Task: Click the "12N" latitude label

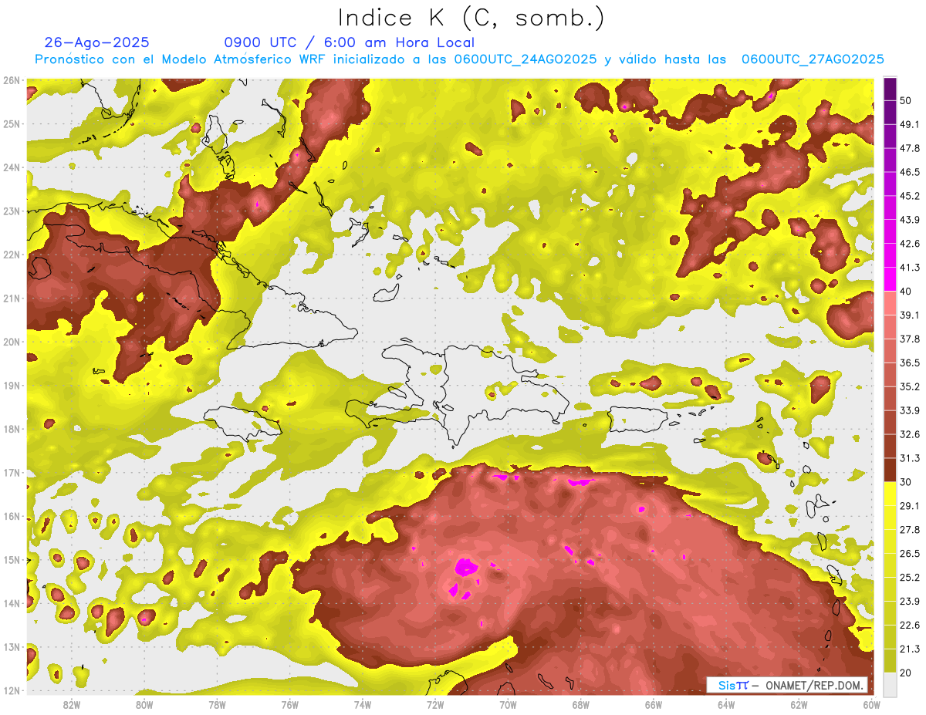Action: pos(12,690)
